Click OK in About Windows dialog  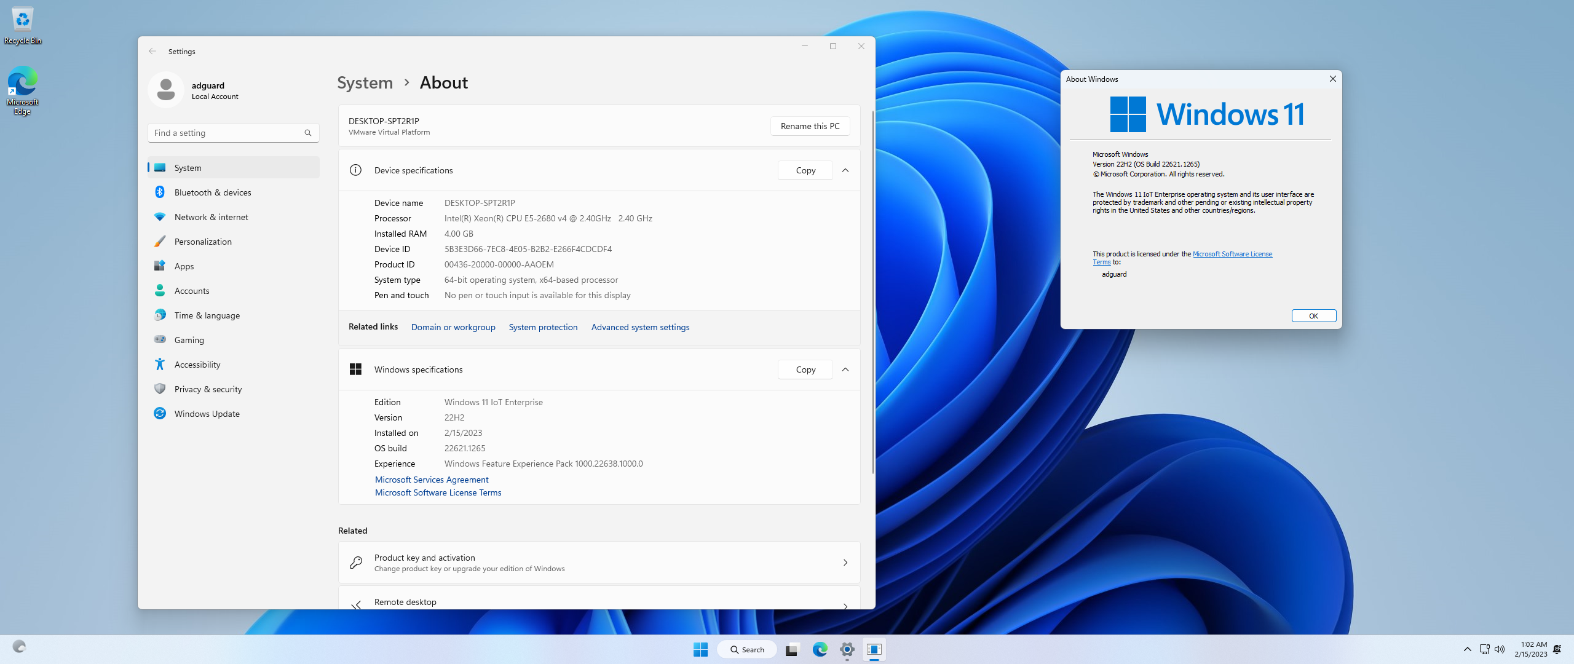[1313, 316]
